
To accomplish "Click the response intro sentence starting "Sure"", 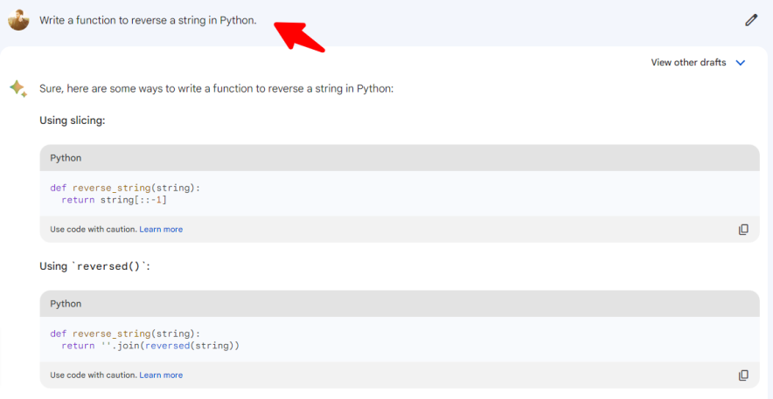I will coord(216,88).
